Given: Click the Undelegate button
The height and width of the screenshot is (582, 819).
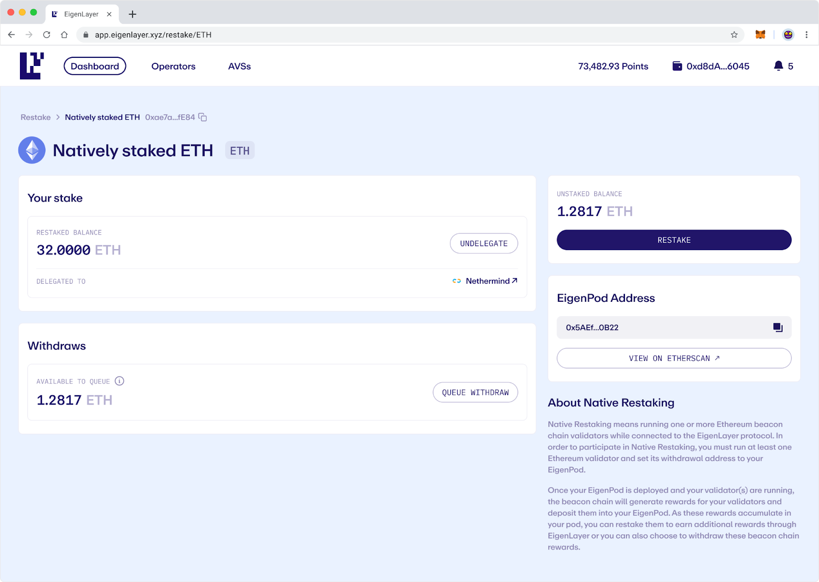Looking at the screenshot, I should [x=483, y=243].
